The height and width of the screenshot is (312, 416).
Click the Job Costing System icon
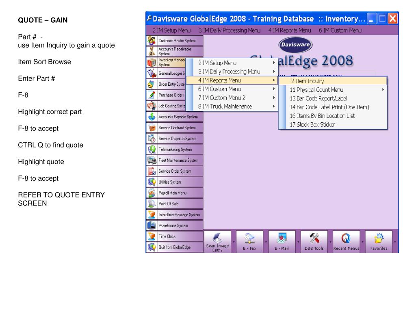152,106
